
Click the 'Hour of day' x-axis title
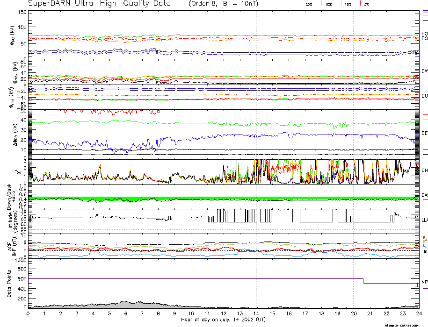[223, 320]
